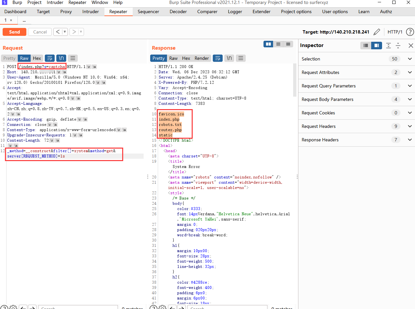The height and width of the screenshot is (309, 415).
Task: Close the Inspector panel
Action: tap(411, 45)
